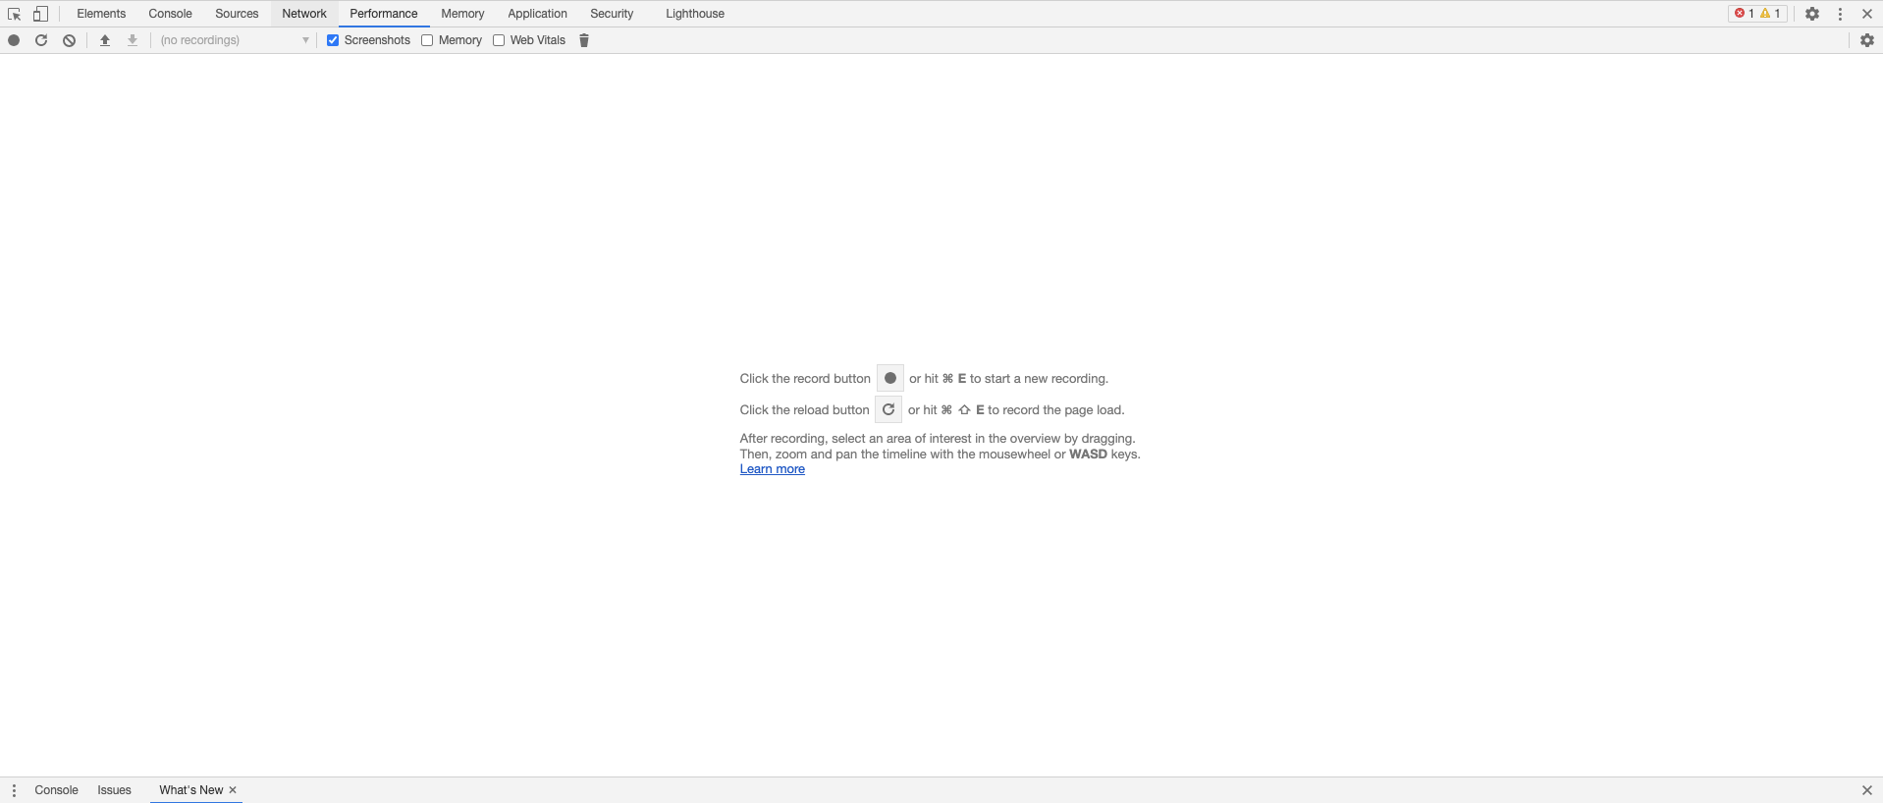This screenshot has width=1883, height=803.
Task: Save the profile with the download arrow
Action: 133,40
